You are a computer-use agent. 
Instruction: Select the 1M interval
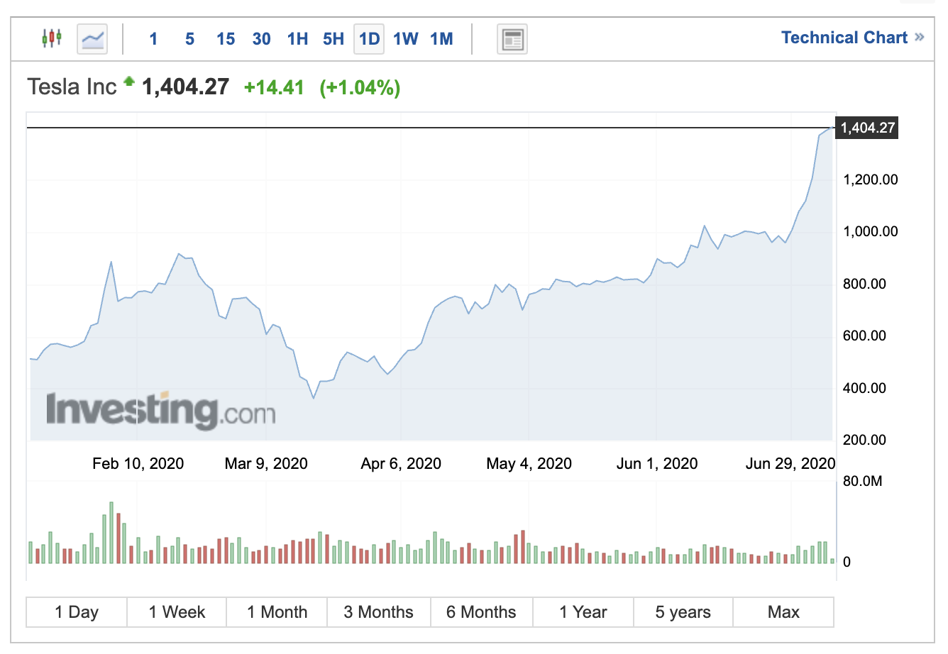click(x=441, y=39)
